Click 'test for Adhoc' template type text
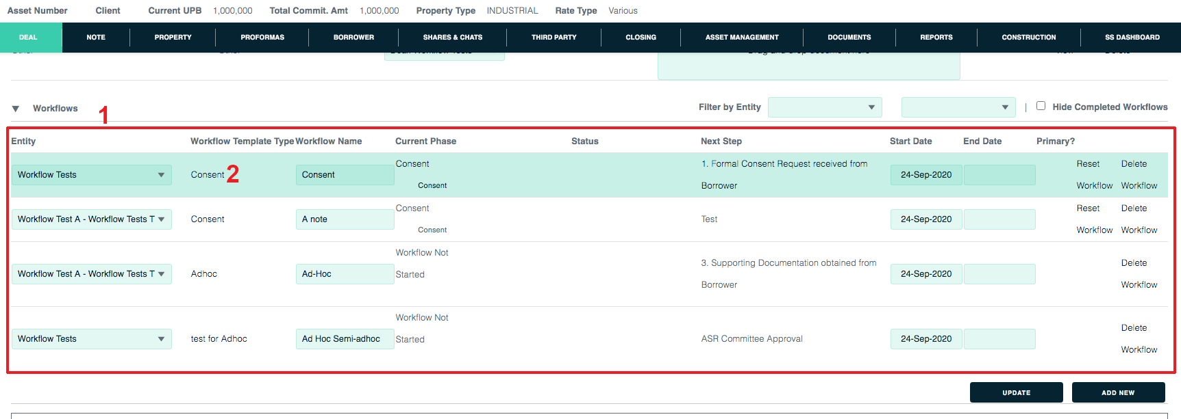Viewport: 1181px width, 419px height. click(219, 339)
